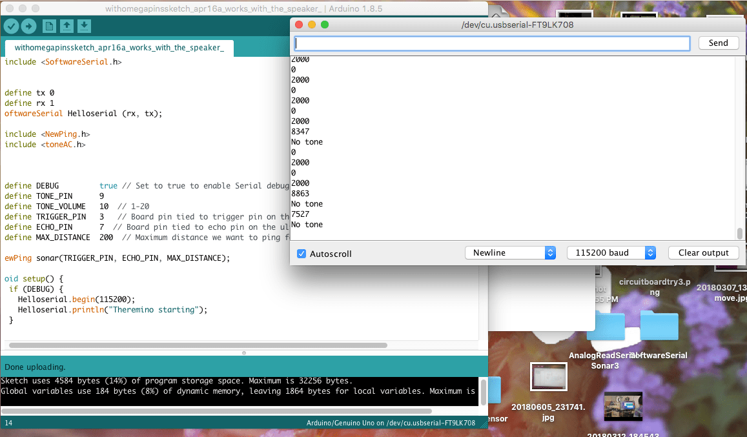Click the Upload arrow icon

(x=28, y=26)
